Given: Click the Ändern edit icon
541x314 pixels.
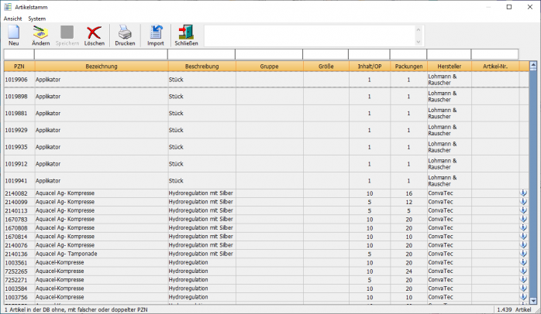Looking at the screenshot, I should click(x=41, y=36).
